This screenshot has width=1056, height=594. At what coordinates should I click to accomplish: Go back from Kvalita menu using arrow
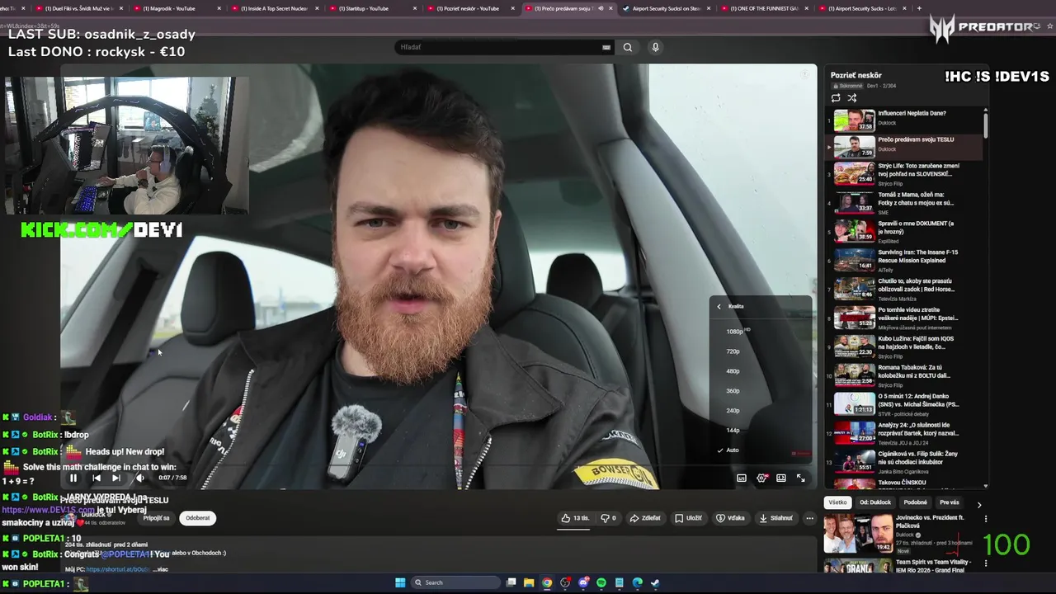coord(719,306)
